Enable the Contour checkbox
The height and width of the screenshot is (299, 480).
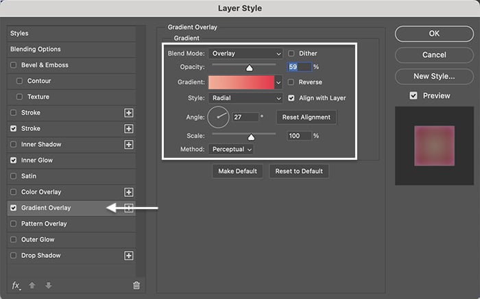click(x=20, y=81)
